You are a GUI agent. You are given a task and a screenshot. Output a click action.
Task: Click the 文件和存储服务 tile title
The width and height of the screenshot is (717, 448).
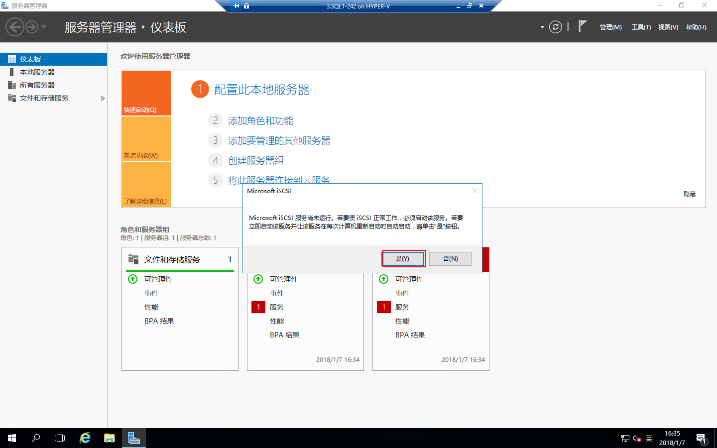172,259
